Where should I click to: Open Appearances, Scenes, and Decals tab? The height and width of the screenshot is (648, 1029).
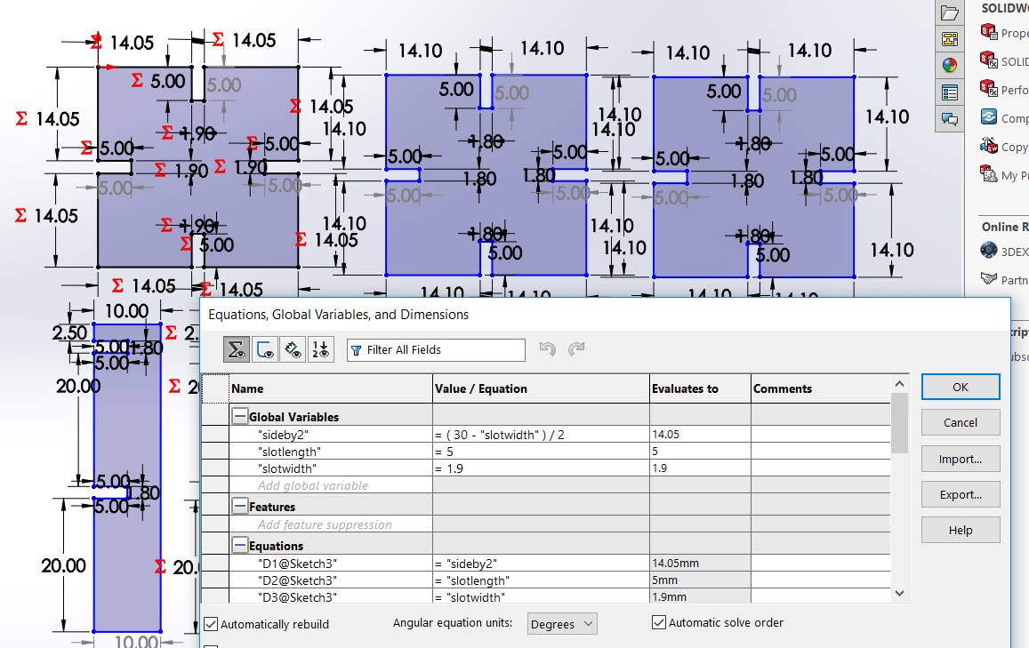tap(950, 66)
